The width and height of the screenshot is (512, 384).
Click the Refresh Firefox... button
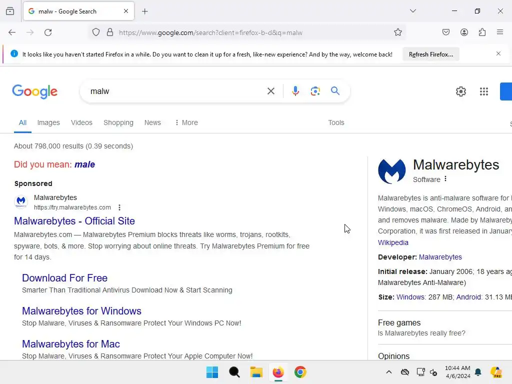point(430,54)
